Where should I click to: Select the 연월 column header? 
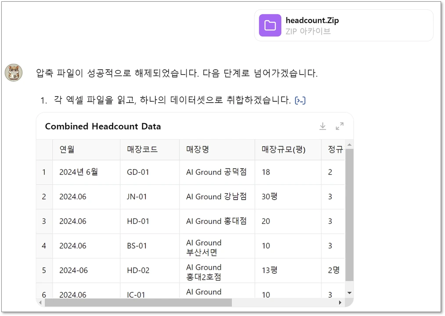click(66, 150)
